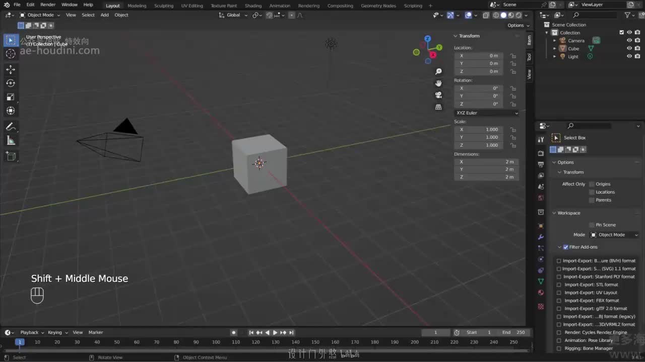Open the Object Data mesh tab icon
The height and width of the screenshot is (362, 645).
click(x=541, y=281)
